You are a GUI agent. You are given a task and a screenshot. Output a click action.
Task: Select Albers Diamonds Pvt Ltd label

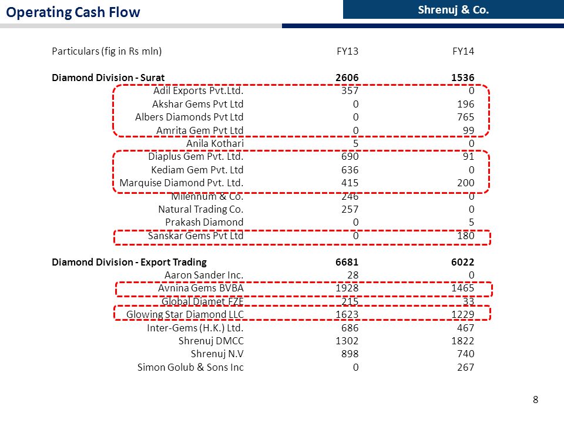(x=189, y=117)
